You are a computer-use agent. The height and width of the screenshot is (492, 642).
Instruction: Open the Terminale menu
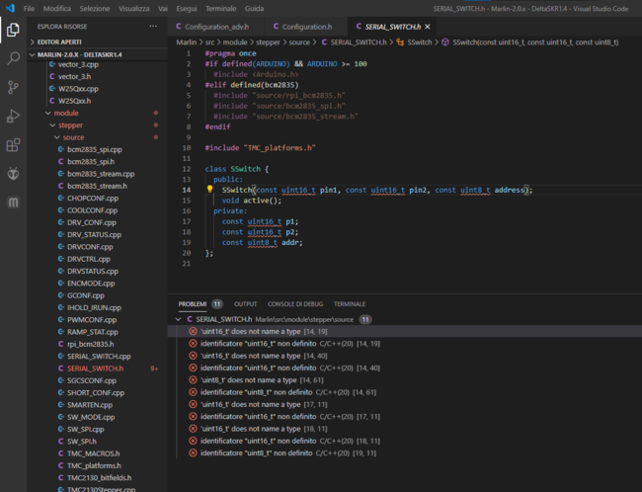click(220, 8)
